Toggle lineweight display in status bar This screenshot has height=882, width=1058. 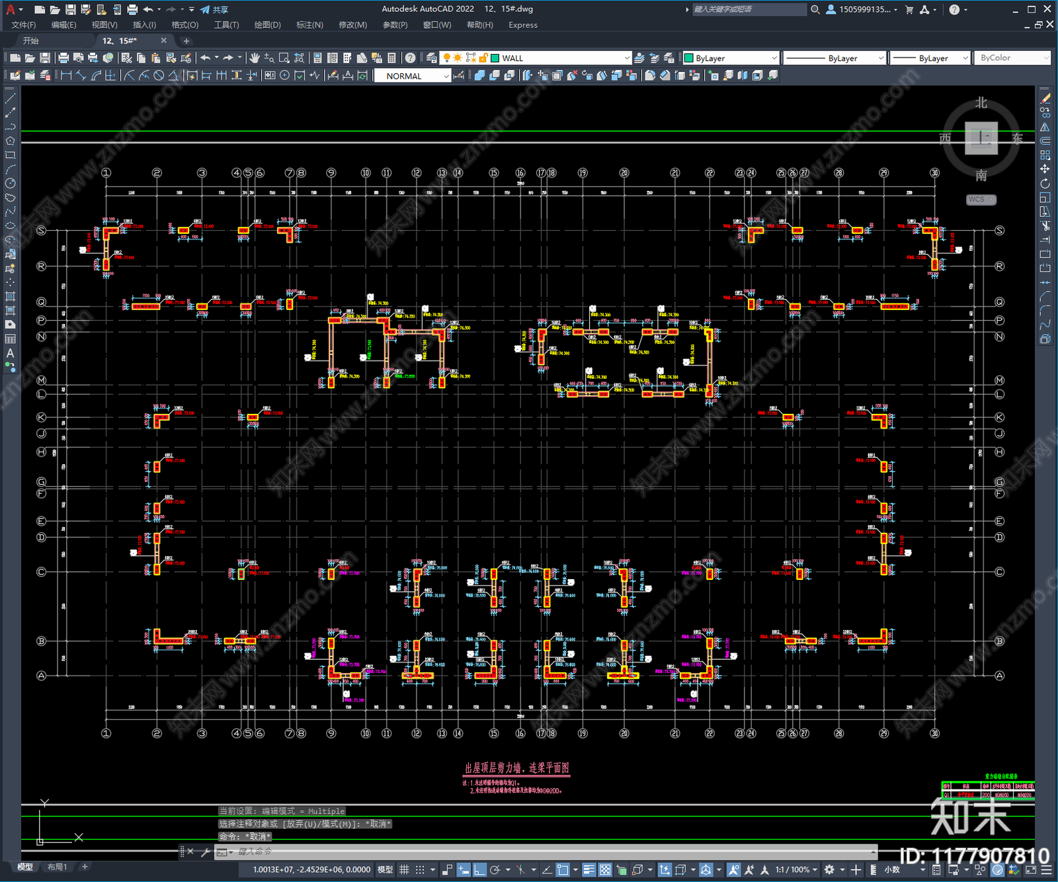[x=588, y=870]
